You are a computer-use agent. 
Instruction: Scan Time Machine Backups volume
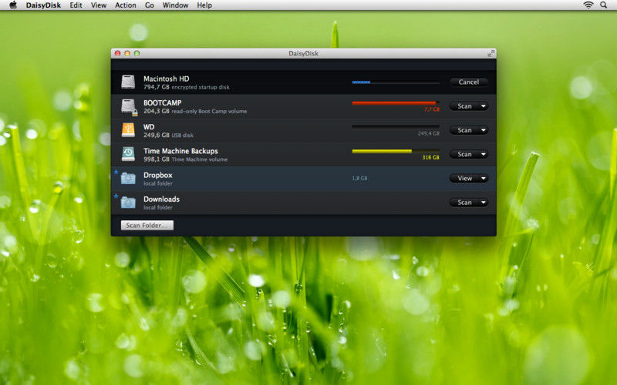[x=464, y=154]
